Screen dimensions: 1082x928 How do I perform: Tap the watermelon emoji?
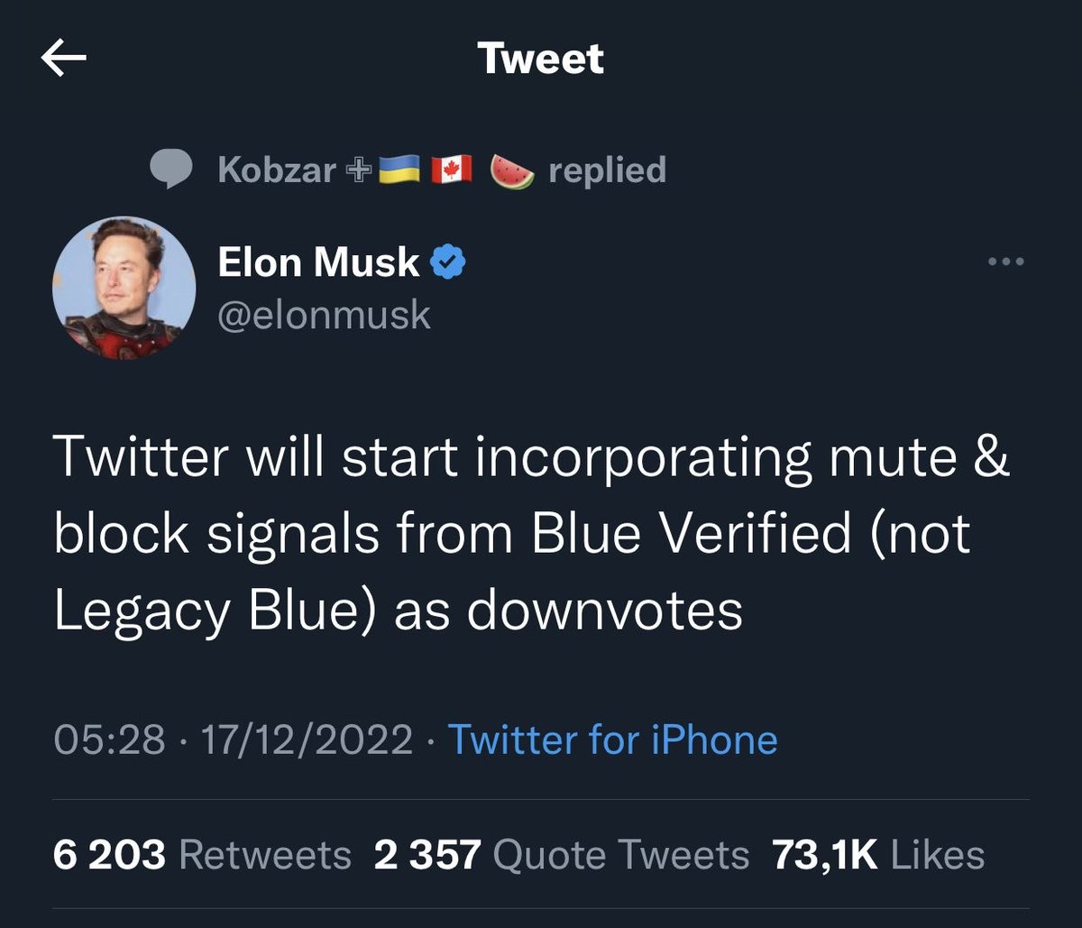coord(512,170)
